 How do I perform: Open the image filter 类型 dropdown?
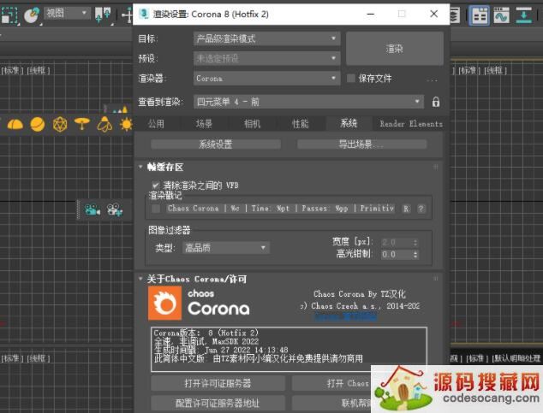(225, 248)
